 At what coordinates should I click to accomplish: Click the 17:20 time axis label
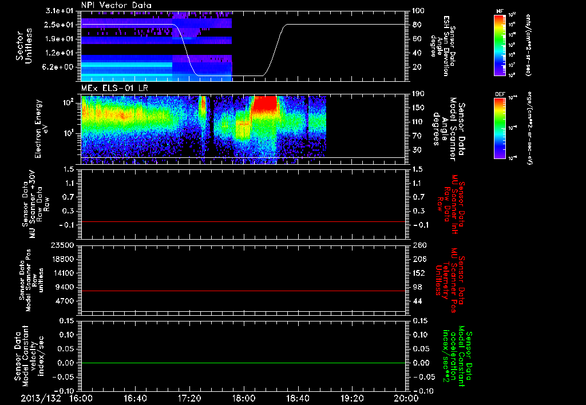[189, 398]
